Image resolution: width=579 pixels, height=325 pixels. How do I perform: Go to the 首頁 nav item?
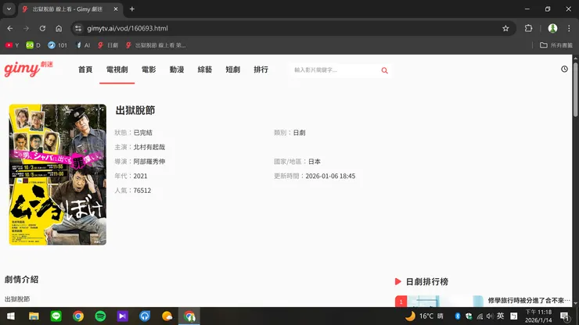tap(85, 70)
